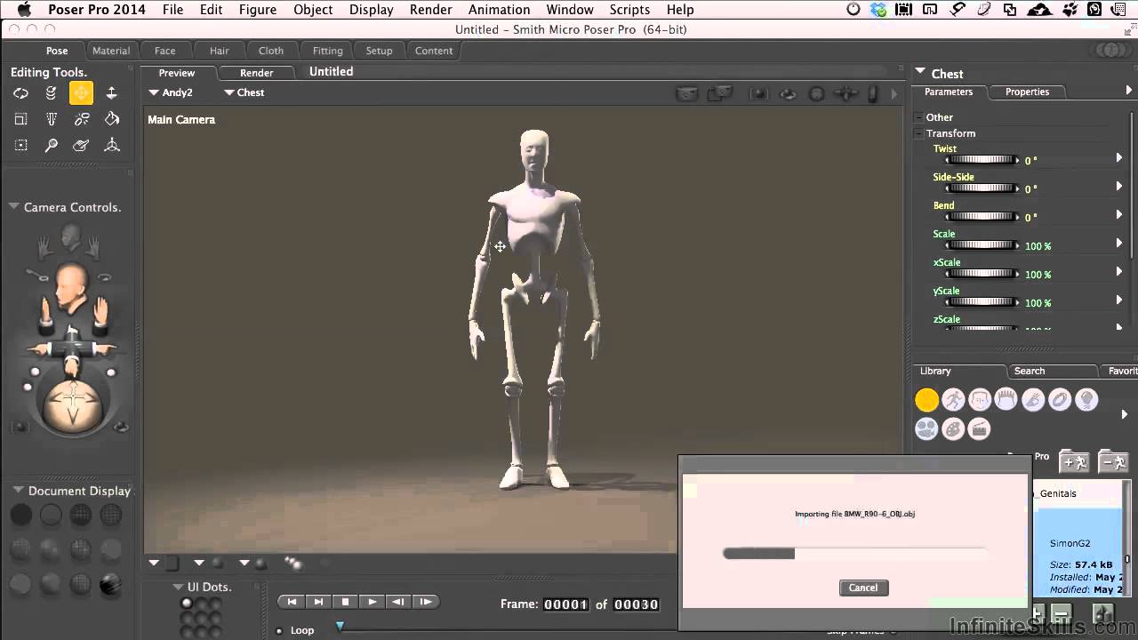1138x640 pixels.
Task: Click the add-figure folder icon in Library
Action: click(1074, 461)
